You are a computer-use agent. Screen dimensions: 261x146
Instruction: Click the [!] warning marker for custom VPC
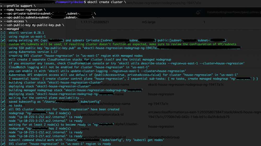3,44
